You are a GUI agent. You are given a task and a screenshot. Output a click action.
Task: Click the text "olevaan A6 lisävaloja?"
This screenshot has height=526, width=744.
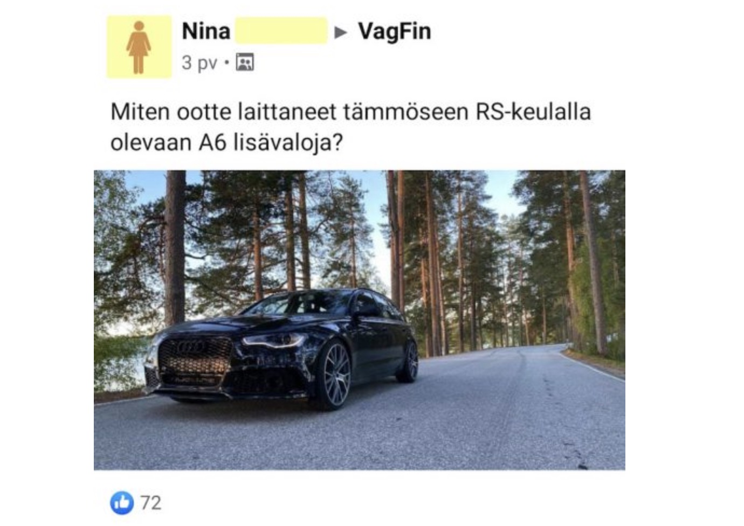pos(226,143)
